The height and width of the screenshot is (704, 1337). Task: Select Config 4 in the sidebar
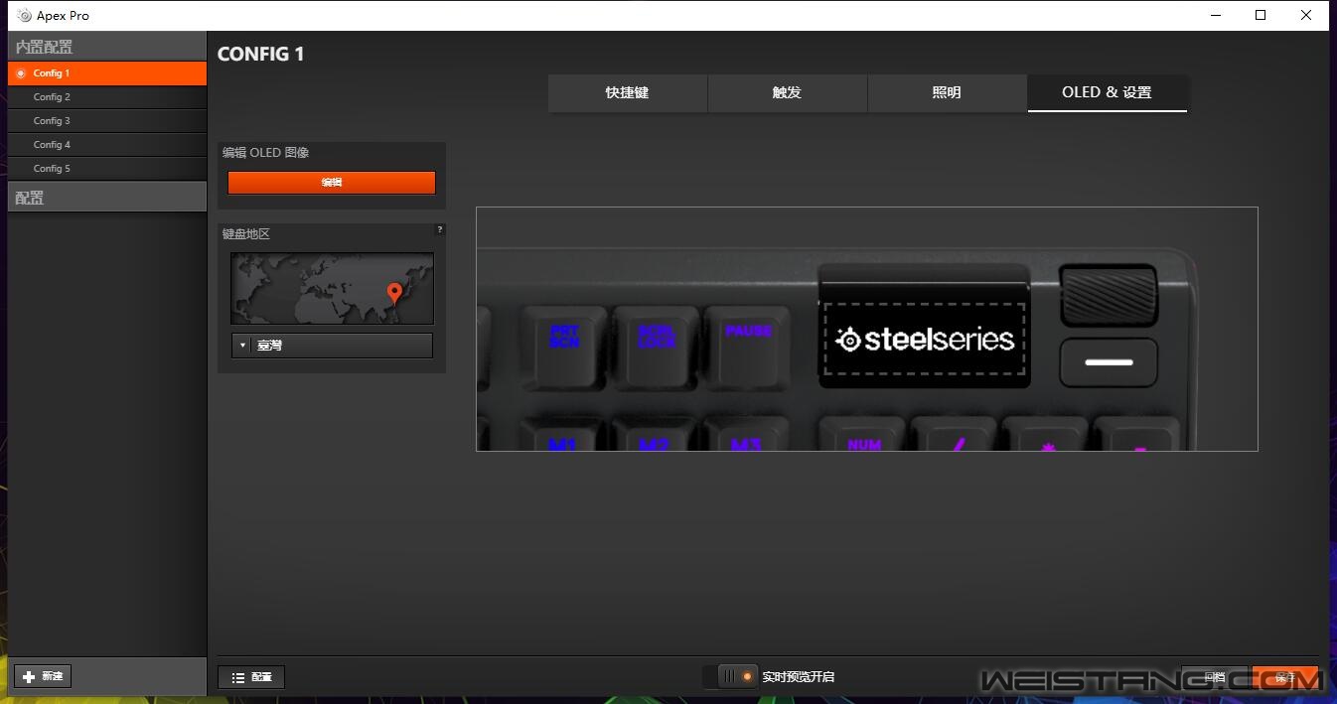tap(107, 145)
